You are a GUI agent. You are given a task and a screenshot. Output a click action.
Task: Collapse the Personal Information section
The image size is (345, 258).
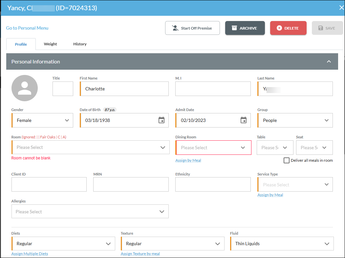(x=329, y=61)
